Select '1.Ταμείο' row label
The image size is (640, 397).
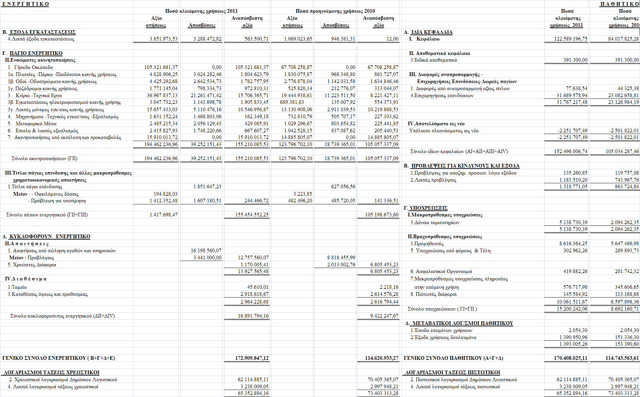[17, 287]
